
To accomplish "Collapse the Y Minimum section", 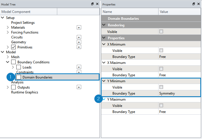I will click(x=104, y=81).
